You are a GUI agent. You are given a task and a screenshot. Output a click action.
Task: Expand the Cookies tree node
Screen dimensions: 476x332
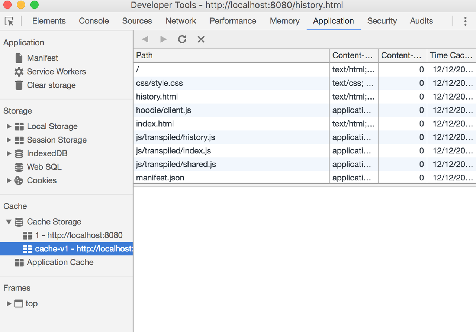coord(9,180)
